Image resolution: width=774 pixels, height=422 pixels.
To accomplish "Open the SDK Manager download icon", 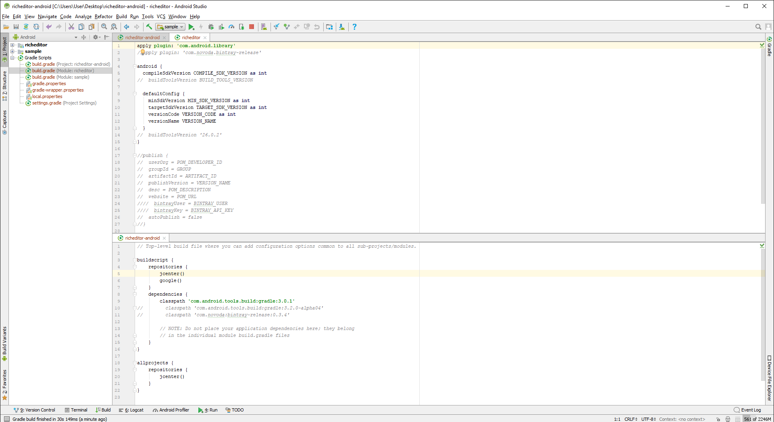I will [342, 27].
